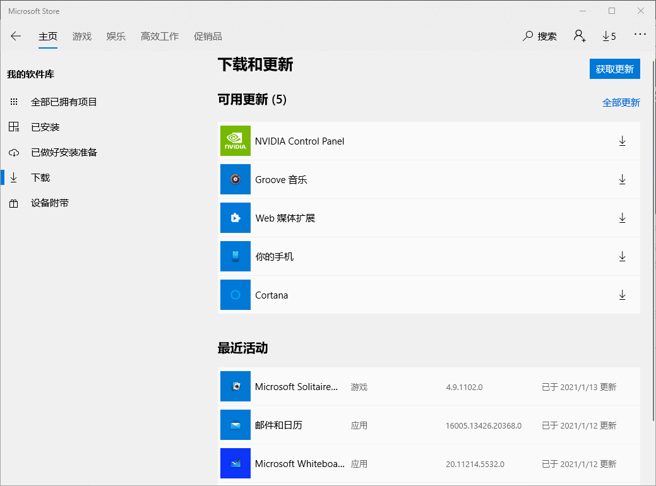Open the 你的手机 name text
This screenshot has height=486, width=656.
point(275,257)
